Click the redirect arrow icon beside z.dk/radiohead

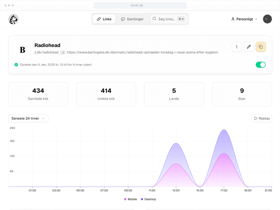(63, 52)
